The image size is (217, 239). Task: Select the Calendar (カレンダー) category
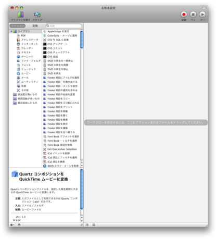tap(25, 48)
